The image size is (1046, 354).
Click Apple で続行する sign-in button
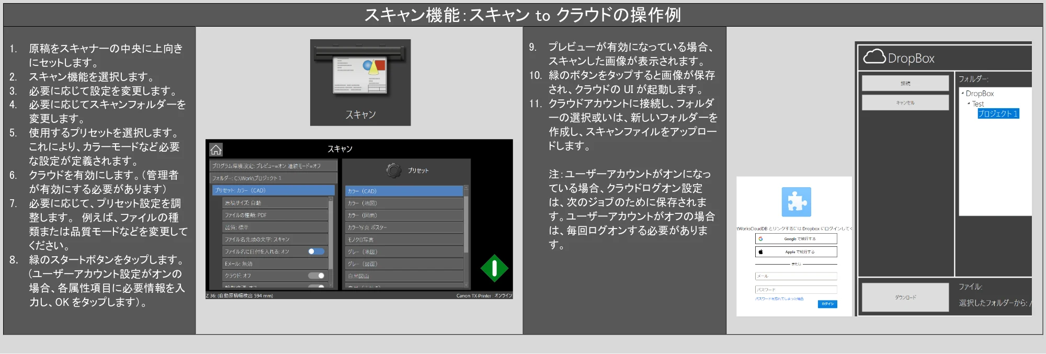point(796,252)
